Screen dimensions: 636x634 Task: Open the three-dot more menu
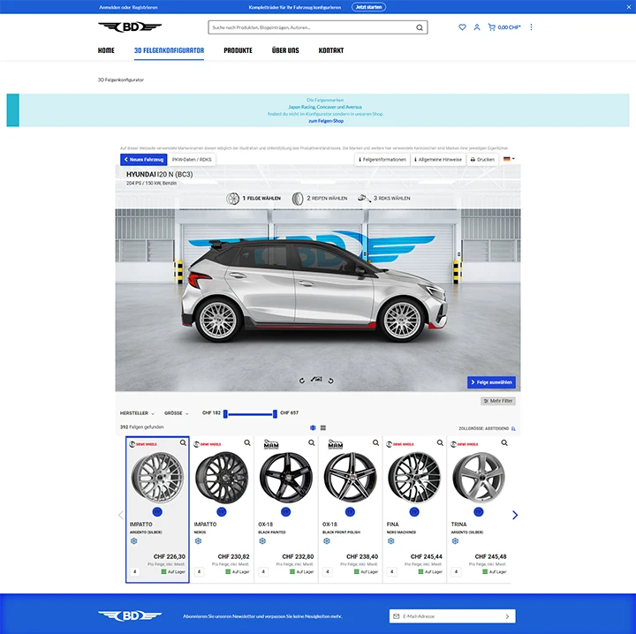[x=531, y=27]
